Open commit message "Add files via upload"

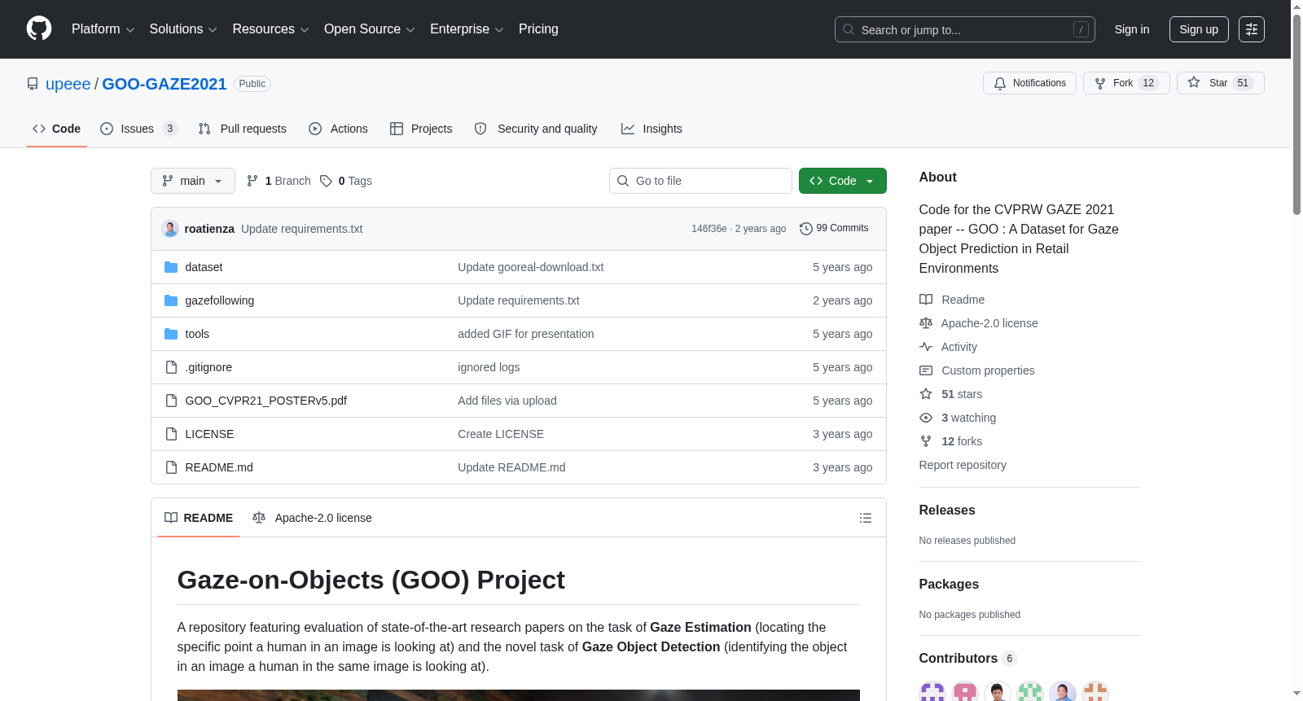507,401
